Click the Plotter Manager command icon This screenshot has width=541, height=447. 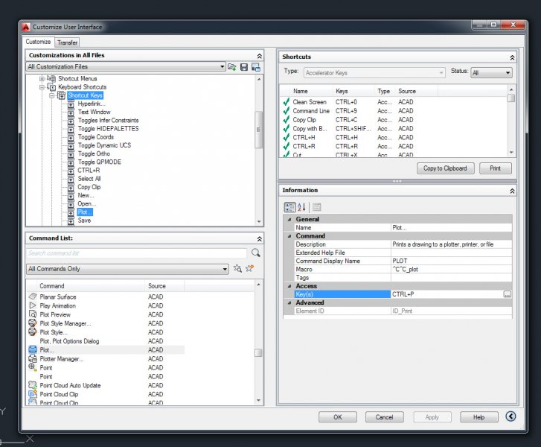pos(33,358)
